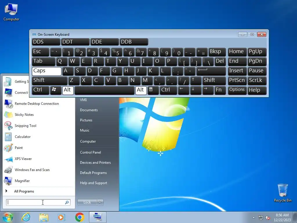
Task: Open the shutdown options arrow beside Lock
Action: click(100, 202)
